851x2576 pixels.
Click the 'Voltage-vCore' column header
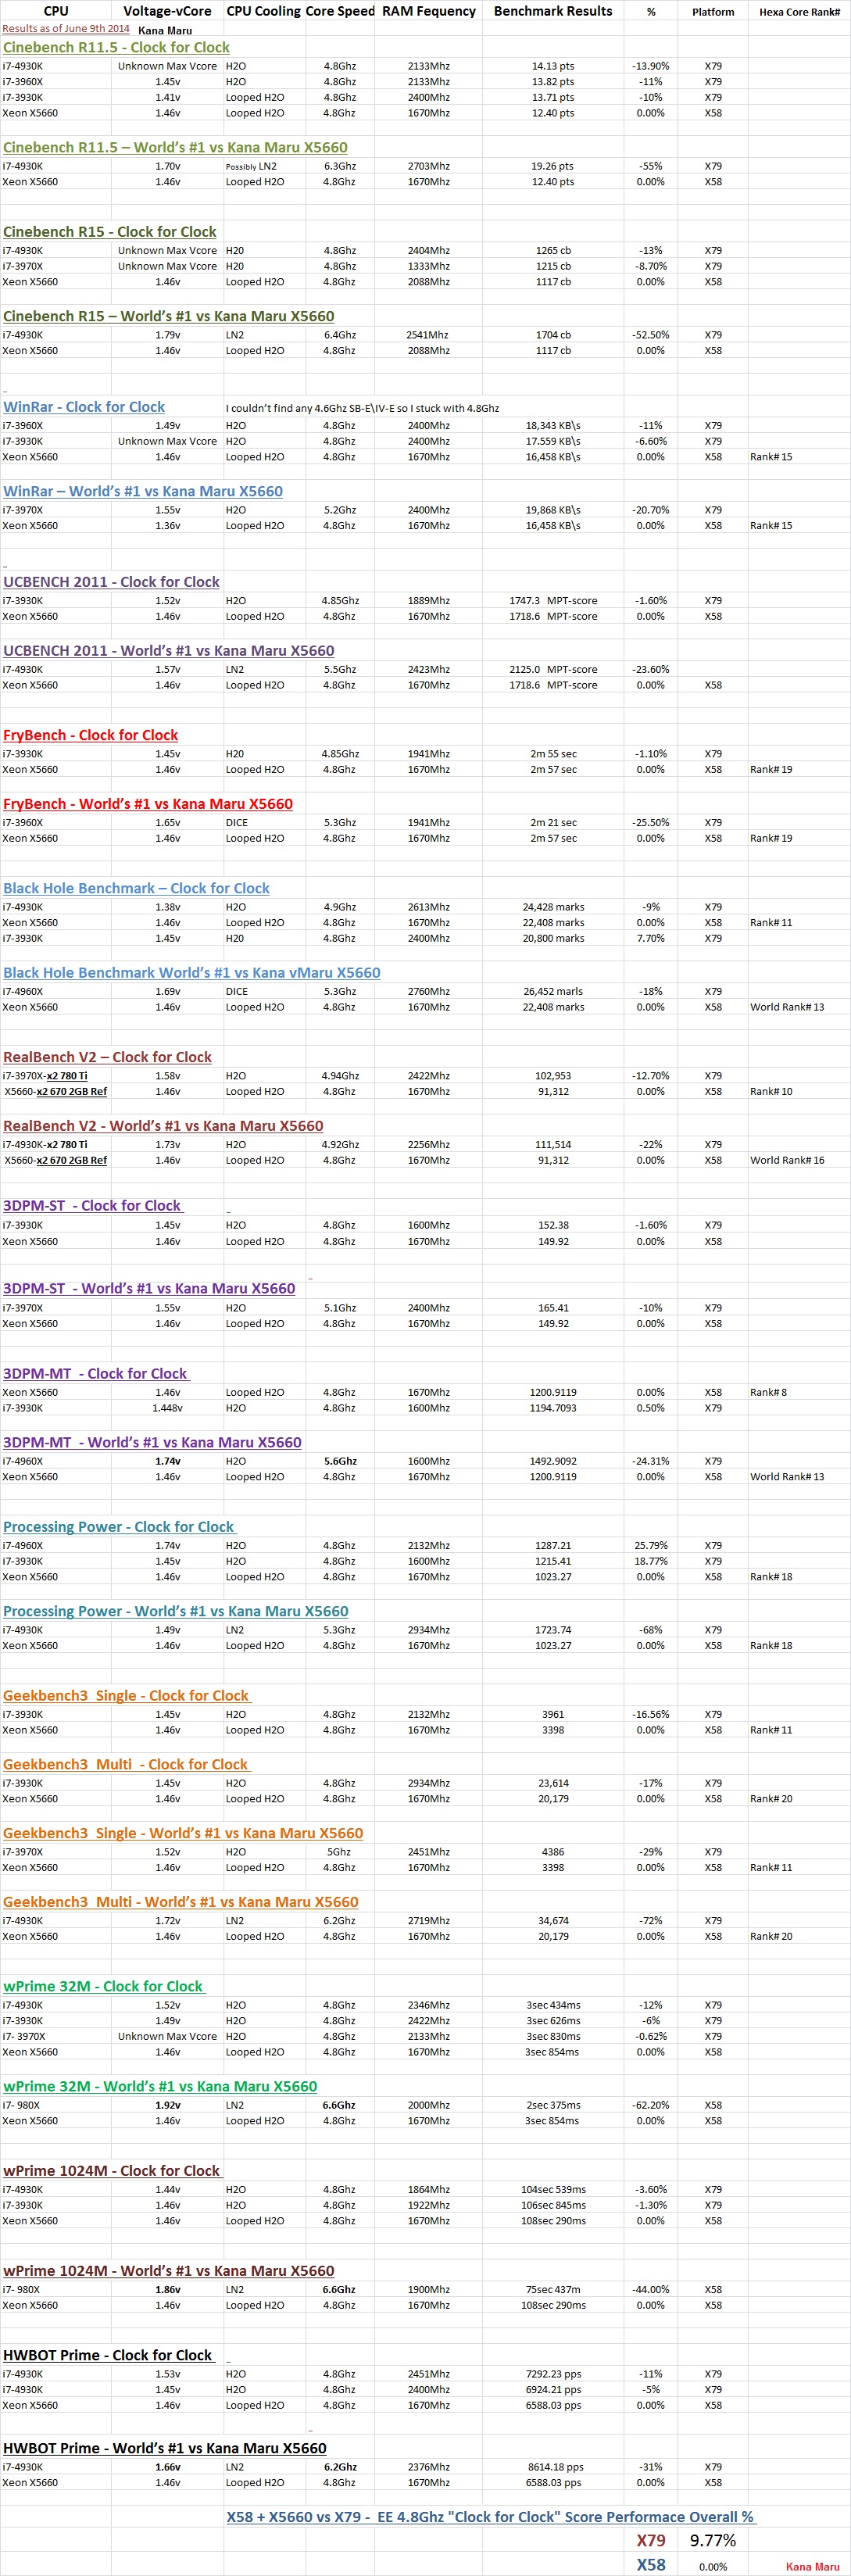(x=167, y=11)
